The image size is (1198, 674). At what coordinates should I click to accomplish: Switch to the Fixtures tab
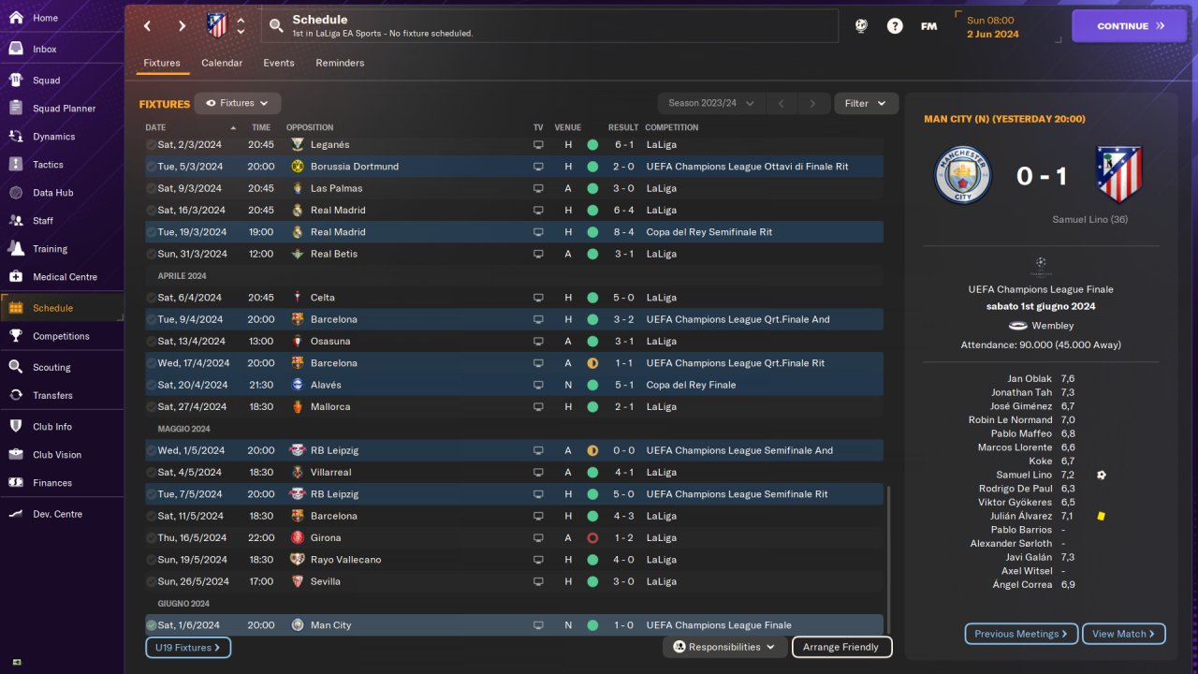tap(162, 63)
